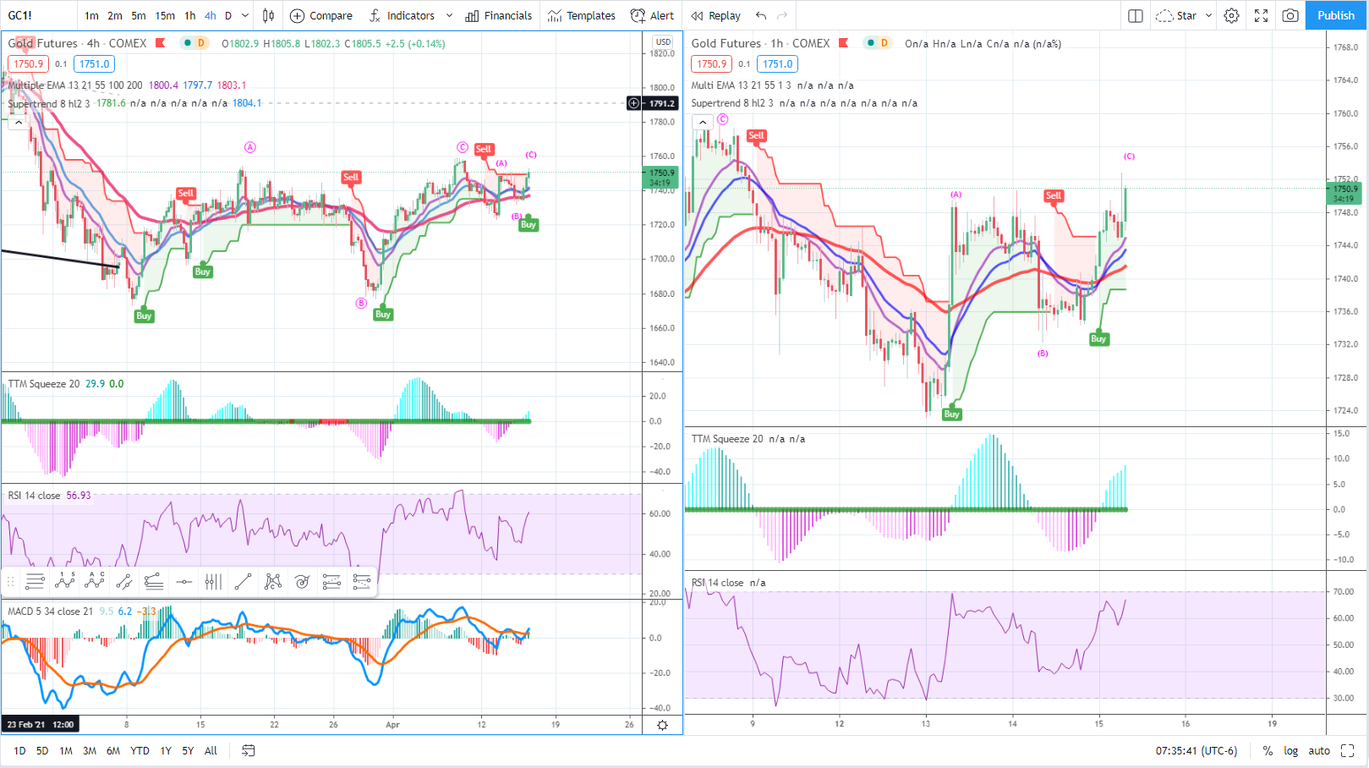Click the 1750.9 sell button on left chart
The width and height of the screenshot is (1369, 768).
pos(28,63)
